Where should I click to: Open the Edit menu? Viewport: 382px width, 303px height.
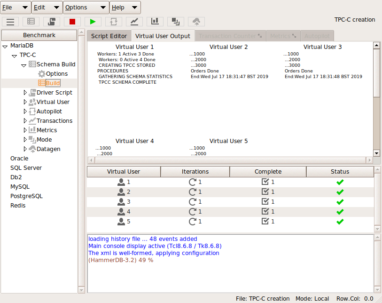click(47, 8)
